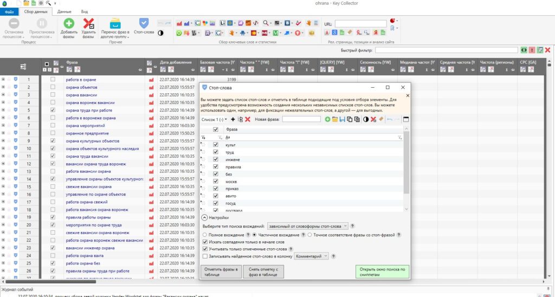Open the 'зависимый от словоформы стоп-слова' dropdown

pyautogui.click(x=308, y=226)
